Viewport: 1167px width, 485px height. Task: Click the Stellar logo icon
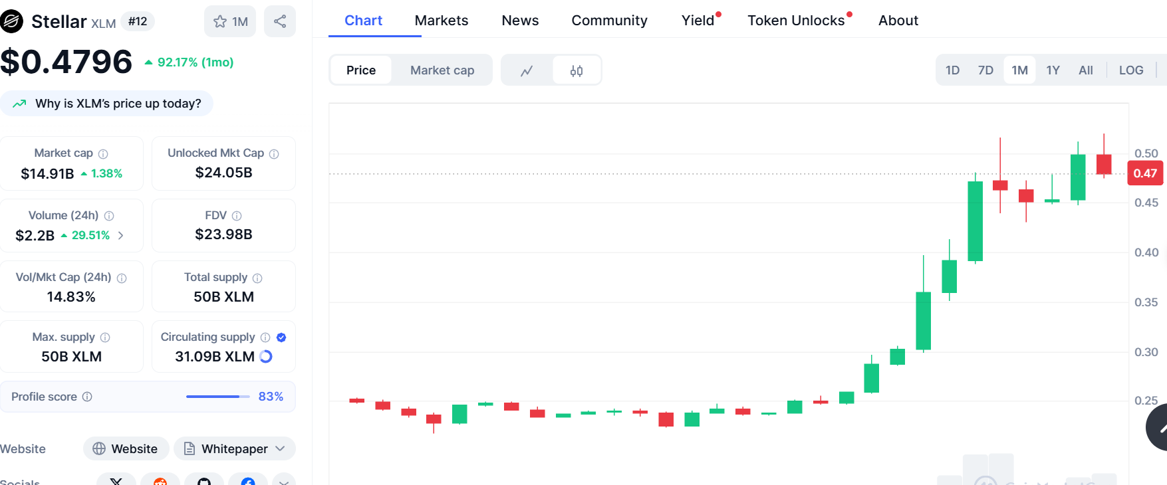11,21
